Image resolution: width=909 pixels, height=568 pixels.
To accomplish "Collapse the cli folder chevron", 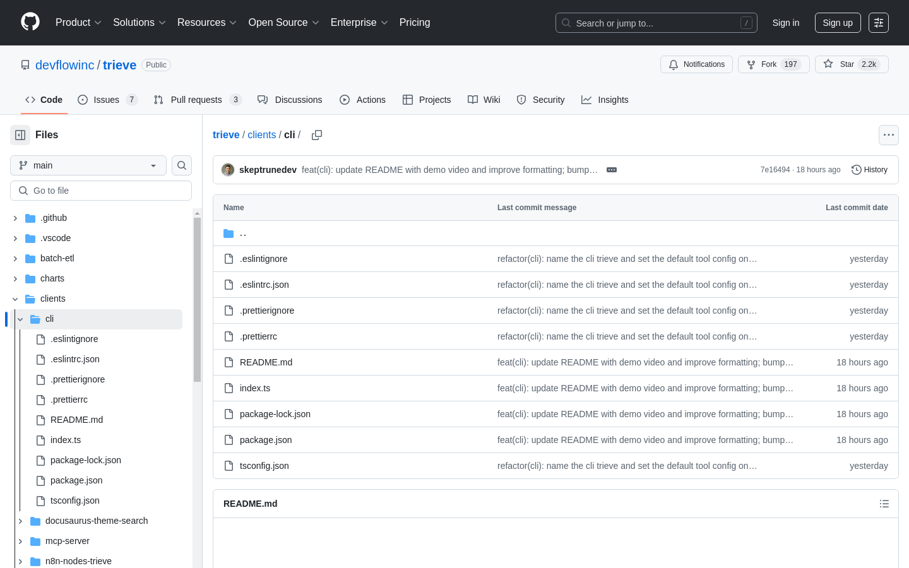I will pos(20,319).
